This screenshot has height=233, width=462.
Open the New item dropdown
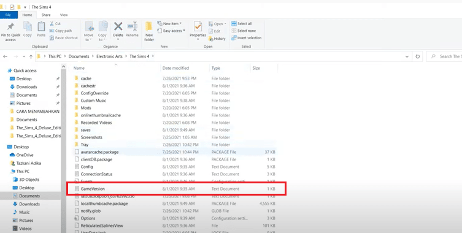coord(169,23)
